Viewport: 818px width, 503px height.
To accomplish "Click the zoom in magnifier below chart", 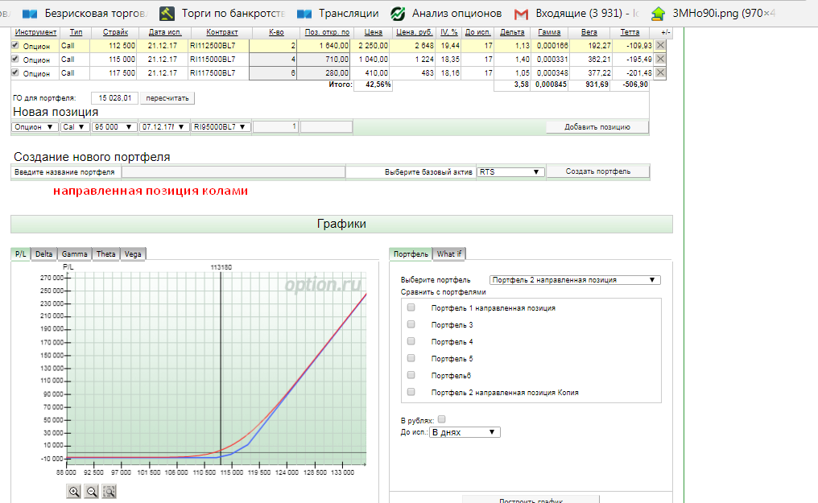I will point(74,492).
